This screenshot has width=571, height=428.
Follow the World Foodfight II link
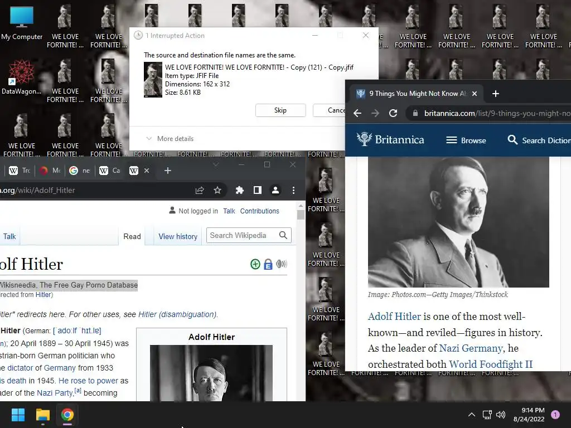pyautogui.click(x=491, y=364)
